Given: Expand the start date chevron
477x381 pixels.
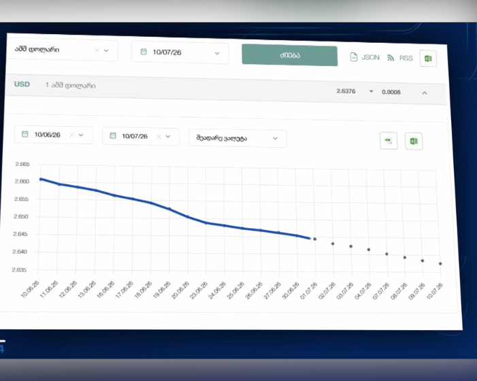Looking at the screenshot, I should pyautogui.click(x=81, y=135).
